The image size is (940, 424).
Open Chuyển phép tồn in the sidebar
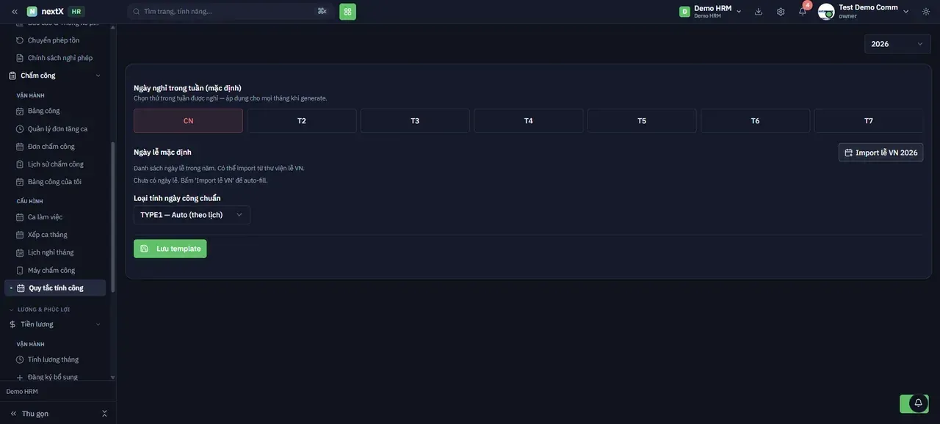click(55, 40)
